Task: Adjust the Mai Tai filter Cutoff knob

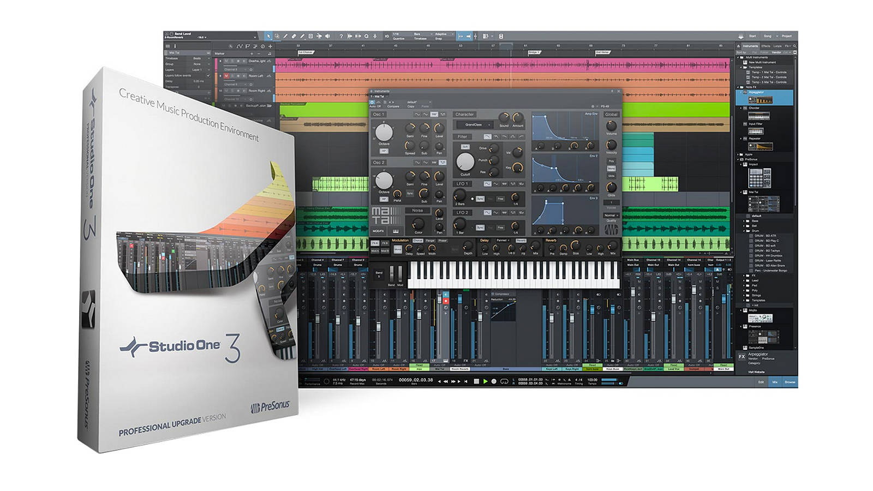Action: [x=465, y=161]
